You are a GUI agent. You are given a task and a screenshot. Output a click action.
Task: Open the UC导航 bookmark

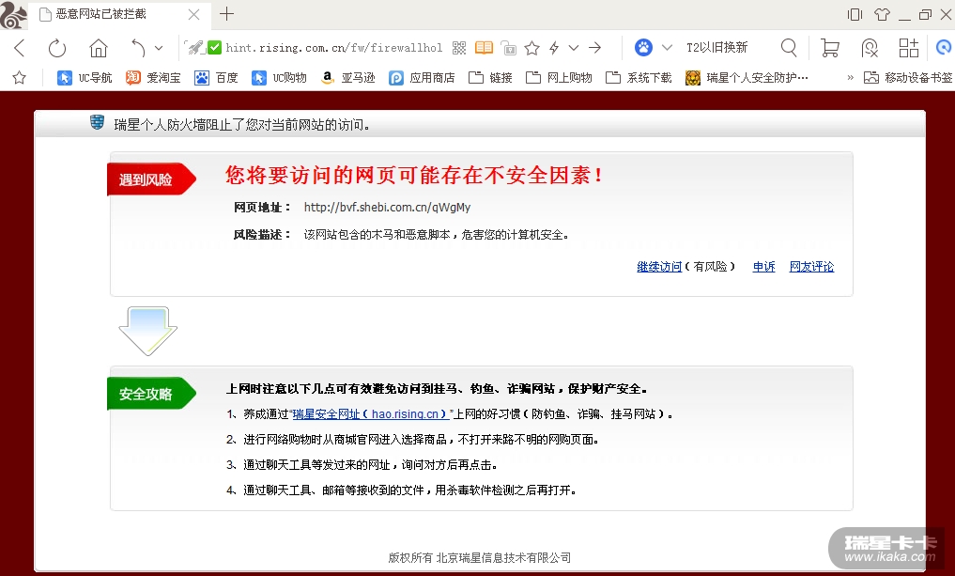tap(85, 77)
